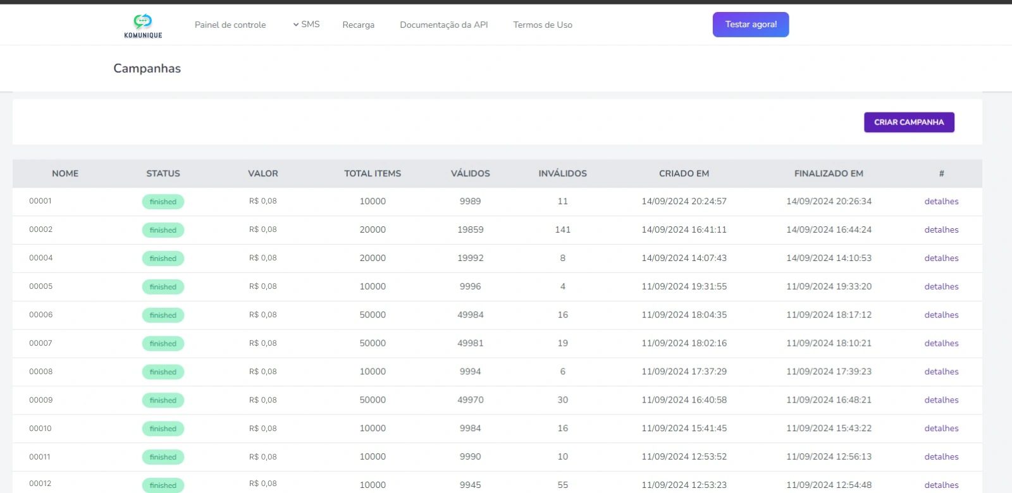Click the VÁLIDOS column header
The image size is (1012, 493).
(x=471, y=173)
